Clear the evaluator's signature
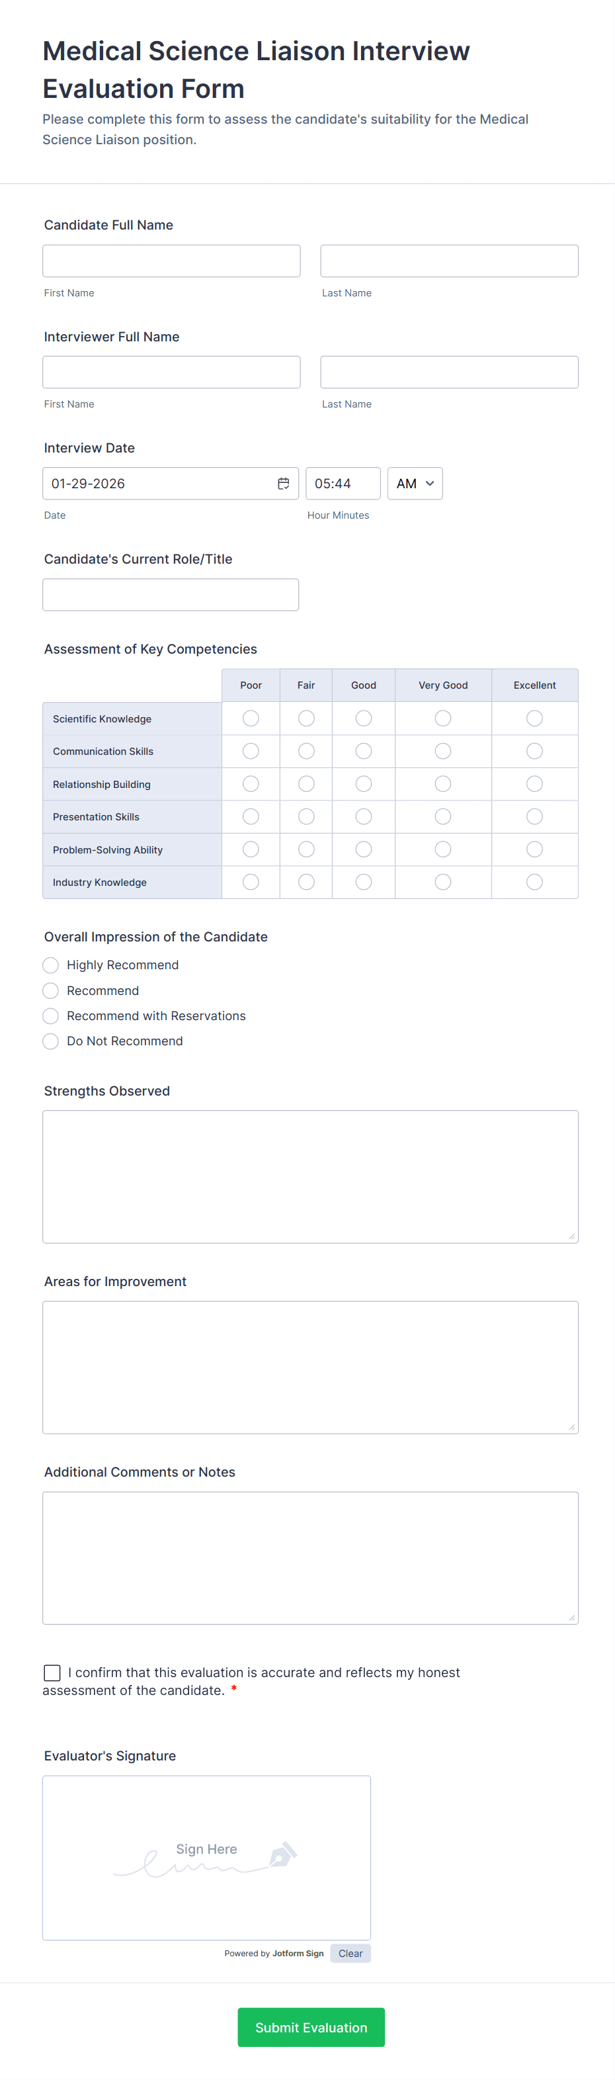This screenshot has height=2080, width=615. click(x=350, y=1953)
